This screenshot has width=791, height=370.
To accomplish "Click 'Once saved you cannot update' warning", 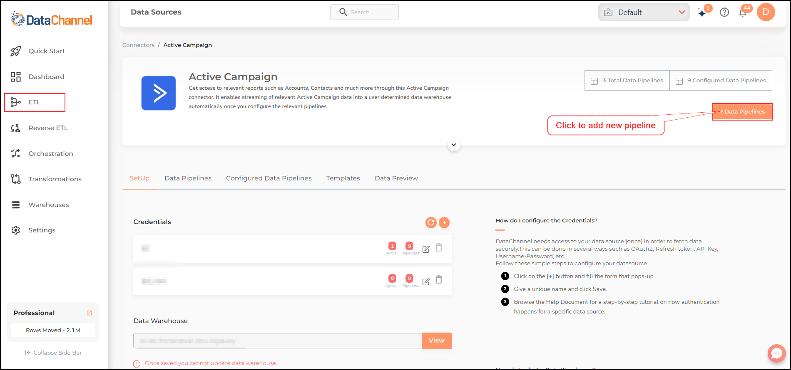I will [x=211, y=363].
